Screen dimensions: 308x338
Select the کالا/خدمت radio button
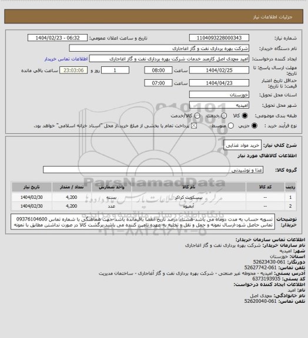(x=197, y=116)
